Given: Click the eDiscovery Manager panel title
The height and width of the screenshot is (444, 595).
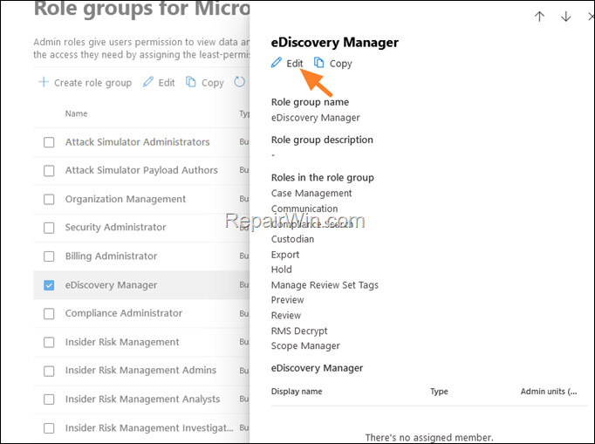Looking at the screenshot, I should (x=335, y=42).
